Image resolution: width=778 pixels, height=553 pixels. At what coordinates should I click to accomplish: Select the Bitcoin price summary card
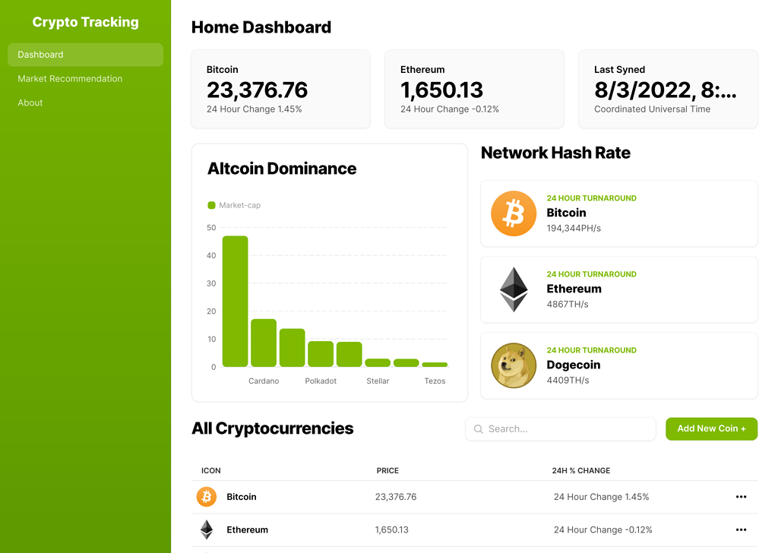[280, 88]
